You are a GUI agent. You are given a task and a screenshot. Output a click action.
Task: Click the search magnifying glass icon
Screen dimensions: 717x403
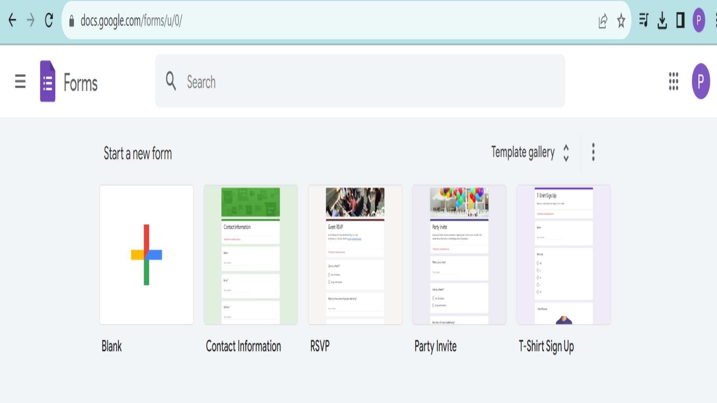click(171, 82)
